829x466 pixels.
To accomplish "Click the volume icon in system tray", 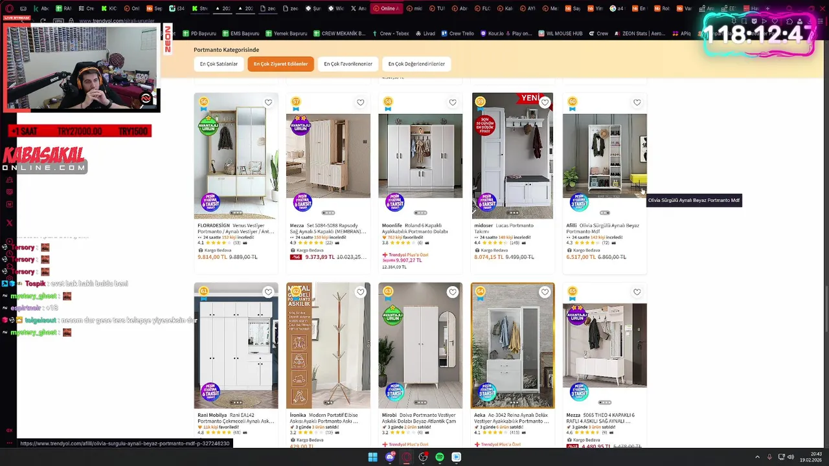I will tap(791, 457).
